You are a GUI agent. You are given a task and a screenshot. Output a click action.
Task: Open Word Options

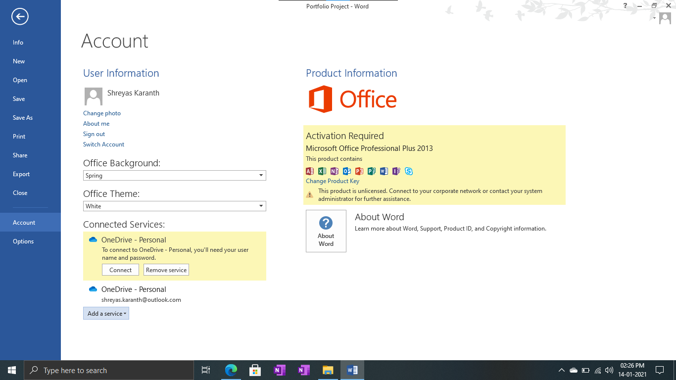(x=30, y=241)
